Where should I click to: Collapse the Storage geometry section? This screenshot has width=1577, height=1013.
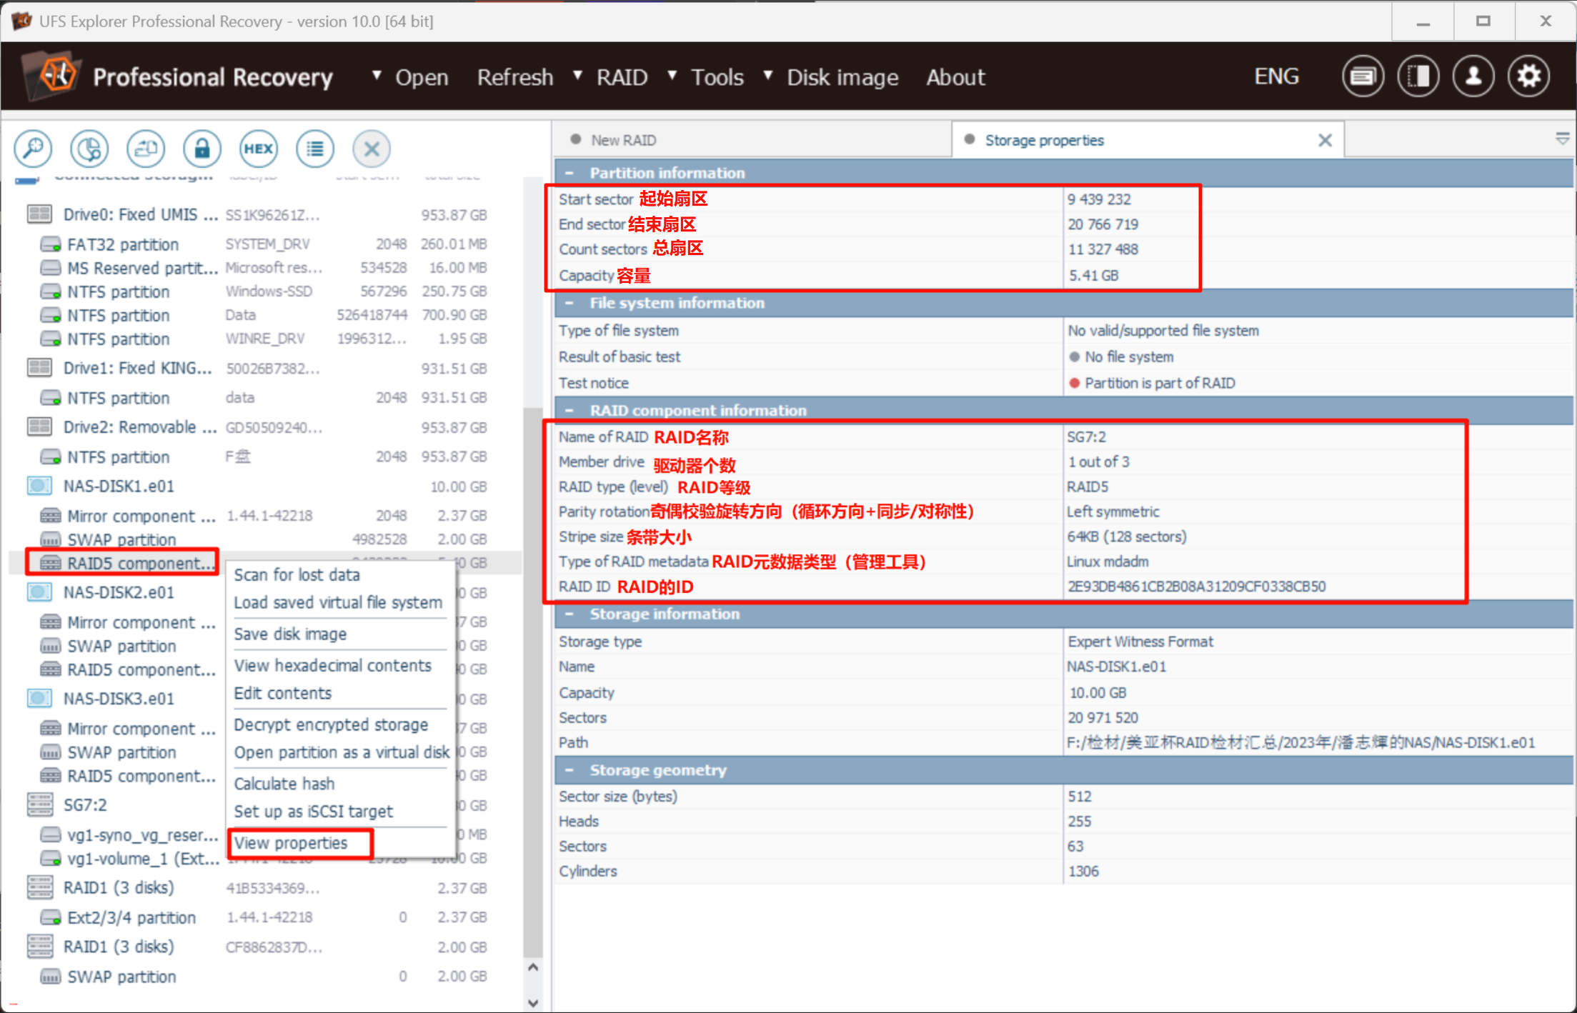[x=569, y=770]
